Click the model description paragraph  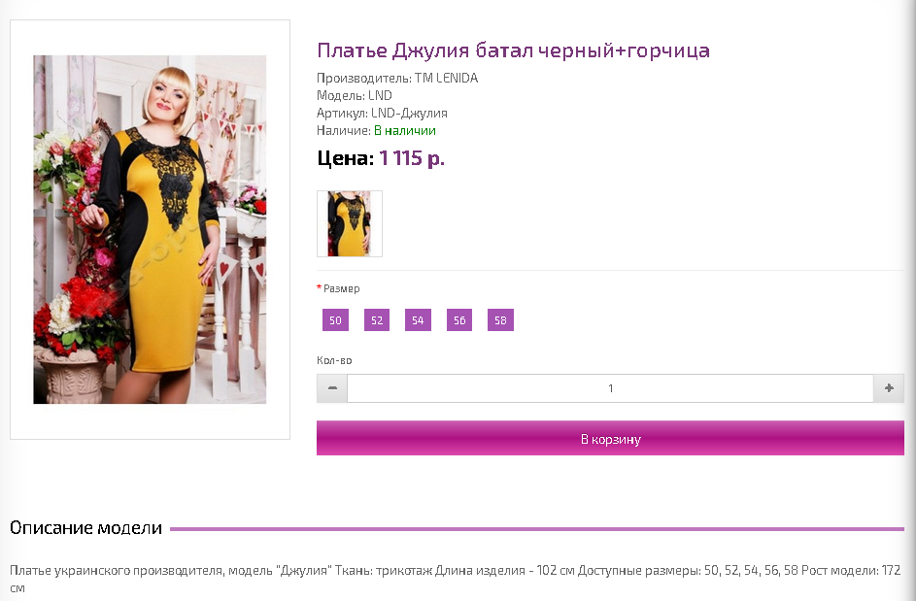(x=456, y=579)
